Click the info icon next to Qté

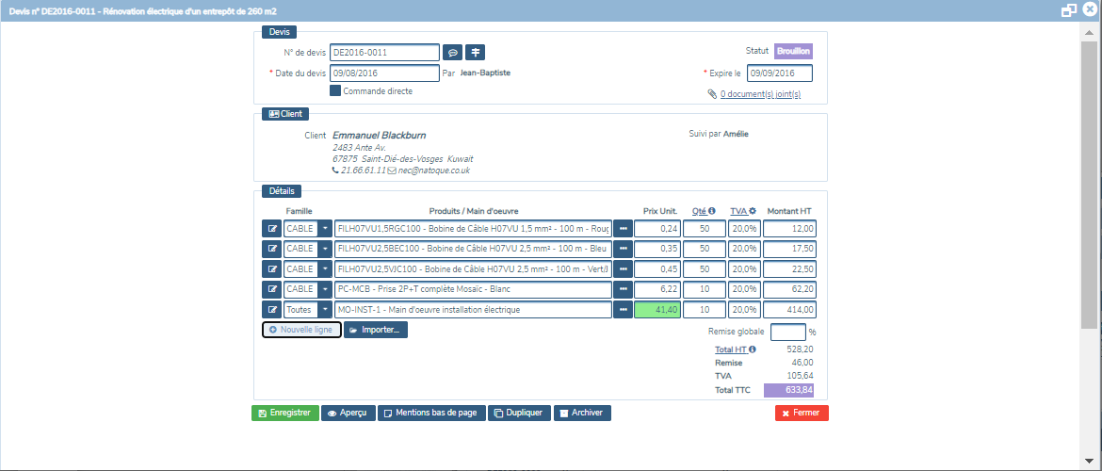click(x=712, y=211)
